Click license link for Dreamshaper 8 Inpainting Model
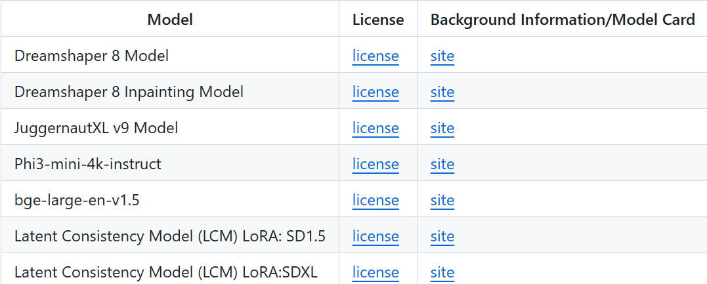 click(375, 92)
